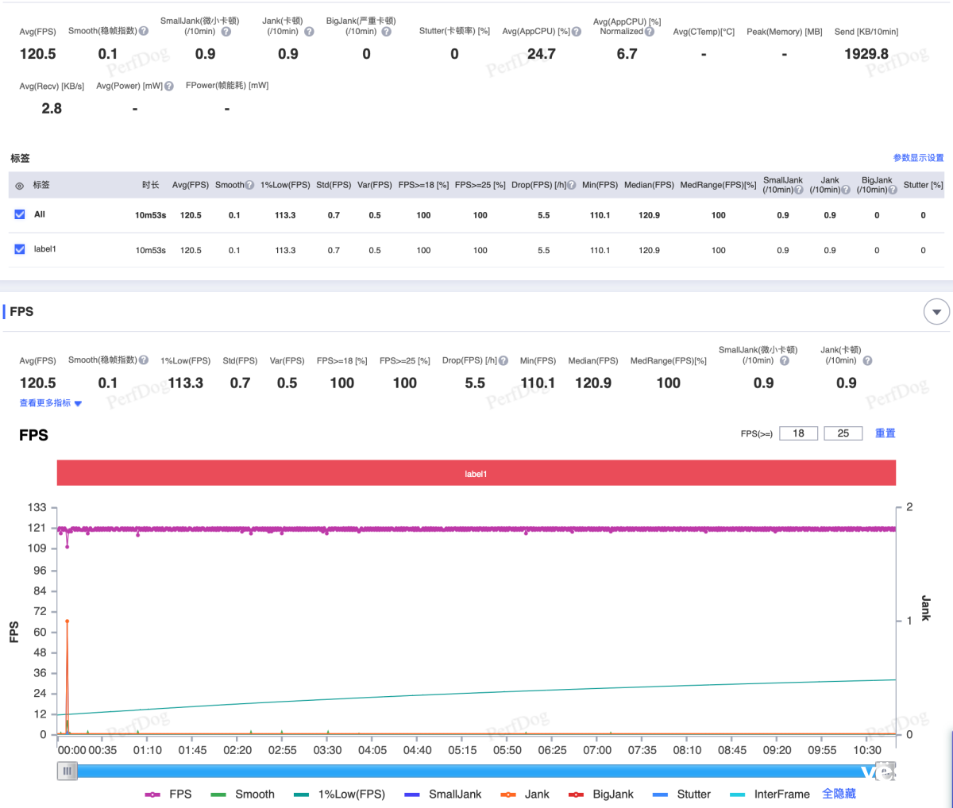Toggle the Jank series in chart legend
Screen dimensions: 953x808
525,794
